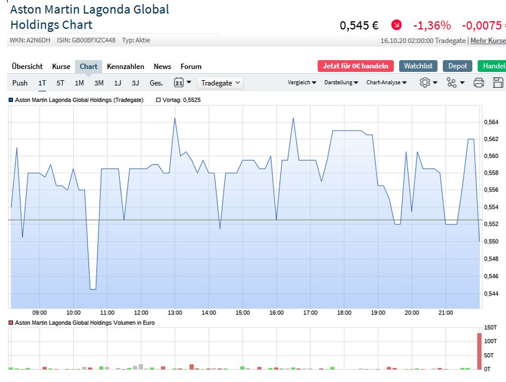Select the Chart tab
This screenshot has height=382, width=506.
coord(89,67)
